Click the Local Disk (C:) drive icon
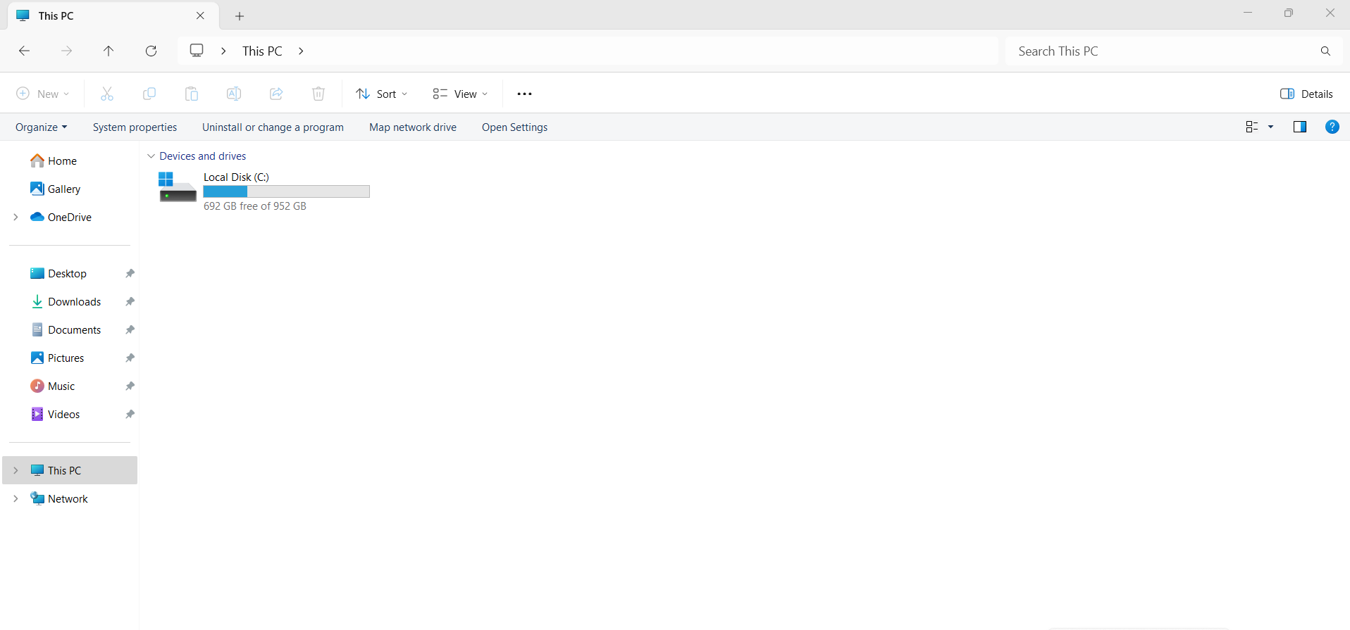Image resolution: width=1350 pixels, height=630 pixels. coord(178,187)
